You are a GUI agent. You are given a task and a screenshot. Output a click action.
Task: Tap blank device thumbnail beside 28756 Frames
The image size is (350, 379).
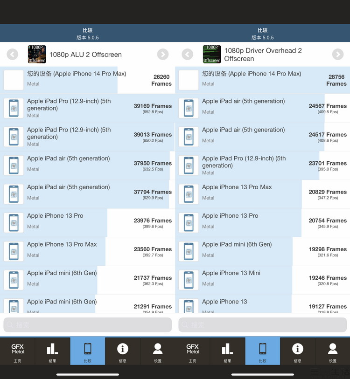tap(189, 80)
